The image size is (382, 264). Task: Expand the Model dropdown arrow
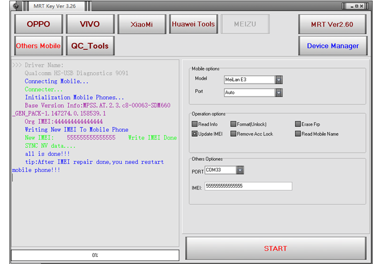coord(279,80)
